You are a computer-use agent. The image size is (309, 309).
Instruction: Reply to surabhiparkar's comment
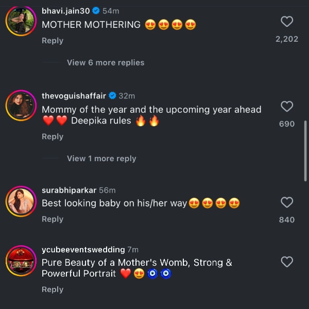(52, 219)
